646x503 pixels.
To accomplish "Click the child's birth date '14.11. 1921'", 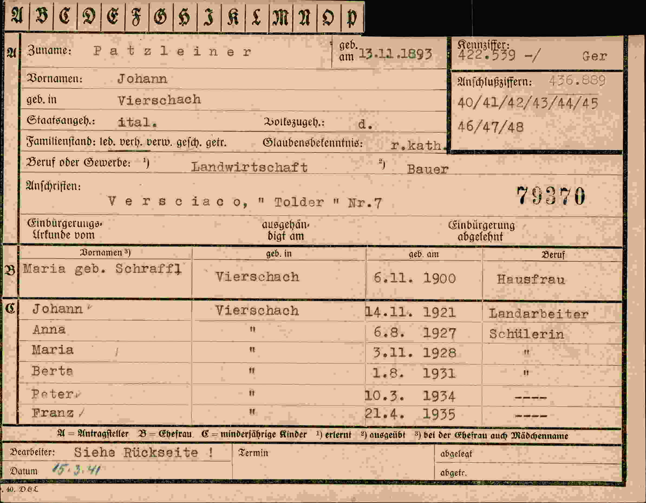I will click(410, 312).
